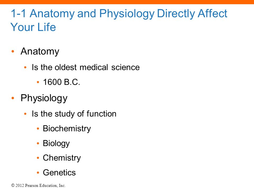Select the Physiology heading
The image size is (254, 190).
pyautogui.click(x=44, y=98)
